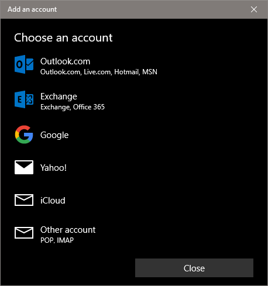Click the Close button
Screen dimensions: 268x286
click(x=194, y=268)
